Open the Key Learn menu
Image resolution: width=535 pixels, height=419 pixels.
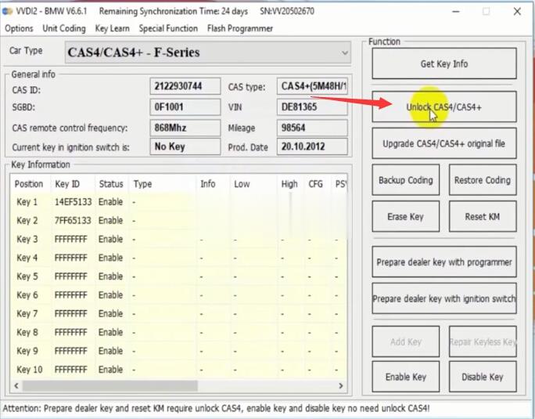(113, 29)
